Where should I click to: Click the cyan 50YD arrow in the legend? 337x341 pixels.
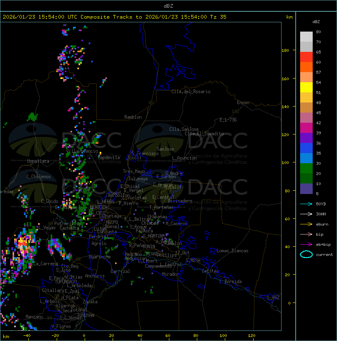(x=306, y=204)
